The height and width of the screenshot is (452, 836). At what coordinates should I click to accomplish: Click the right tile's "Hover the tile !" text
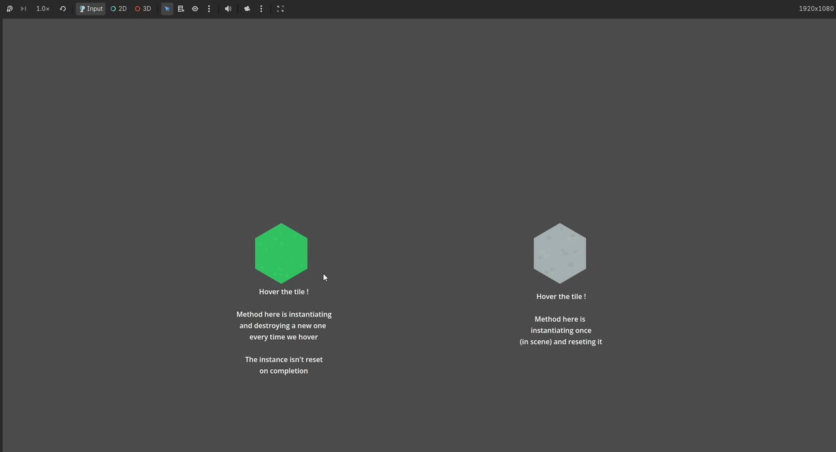(561, 296)
